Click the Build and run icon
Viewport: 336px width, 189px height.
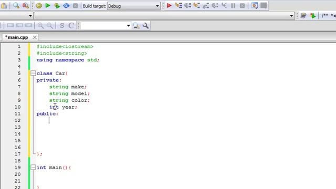(57, 6)
